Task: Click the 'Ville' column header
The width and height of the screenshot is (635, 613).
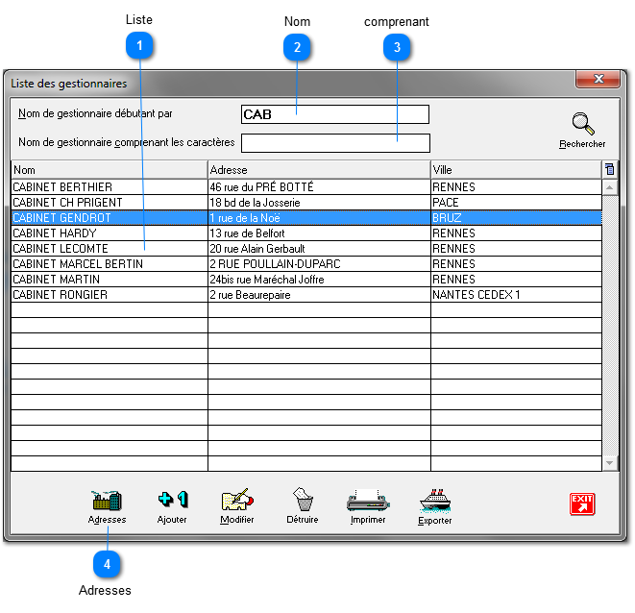Action: pyautogui.click(x=515, y=170)
